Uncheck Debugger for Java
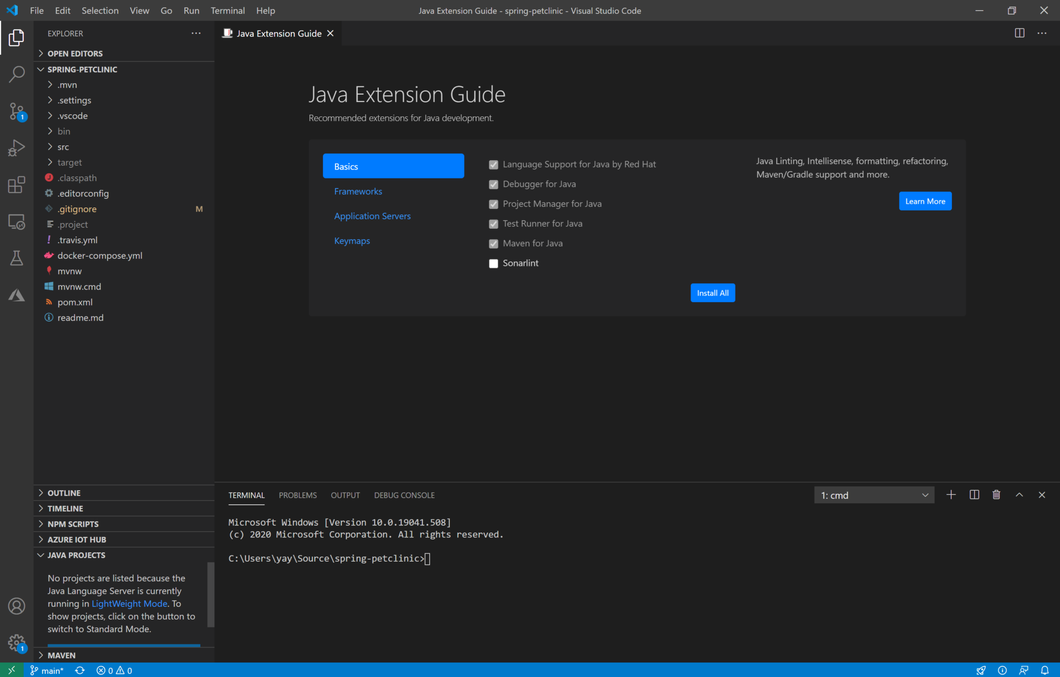 (x=493, y=184)
